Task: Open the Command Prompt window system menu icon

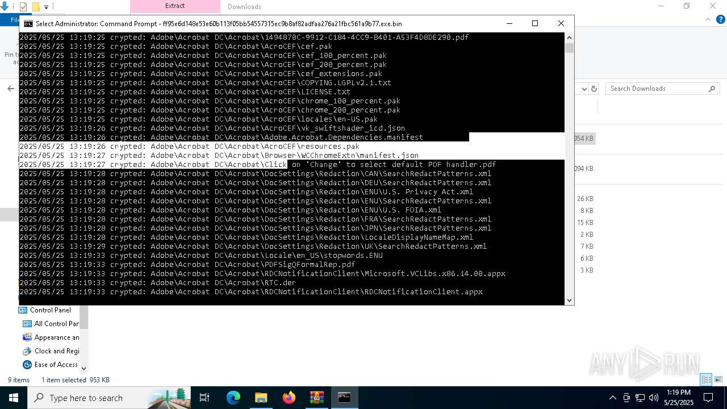Action: click(x=28, y=24)
